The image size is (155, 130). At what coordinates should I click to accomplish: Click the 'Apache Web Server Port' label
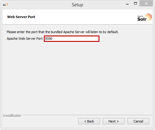pos(25,39)
